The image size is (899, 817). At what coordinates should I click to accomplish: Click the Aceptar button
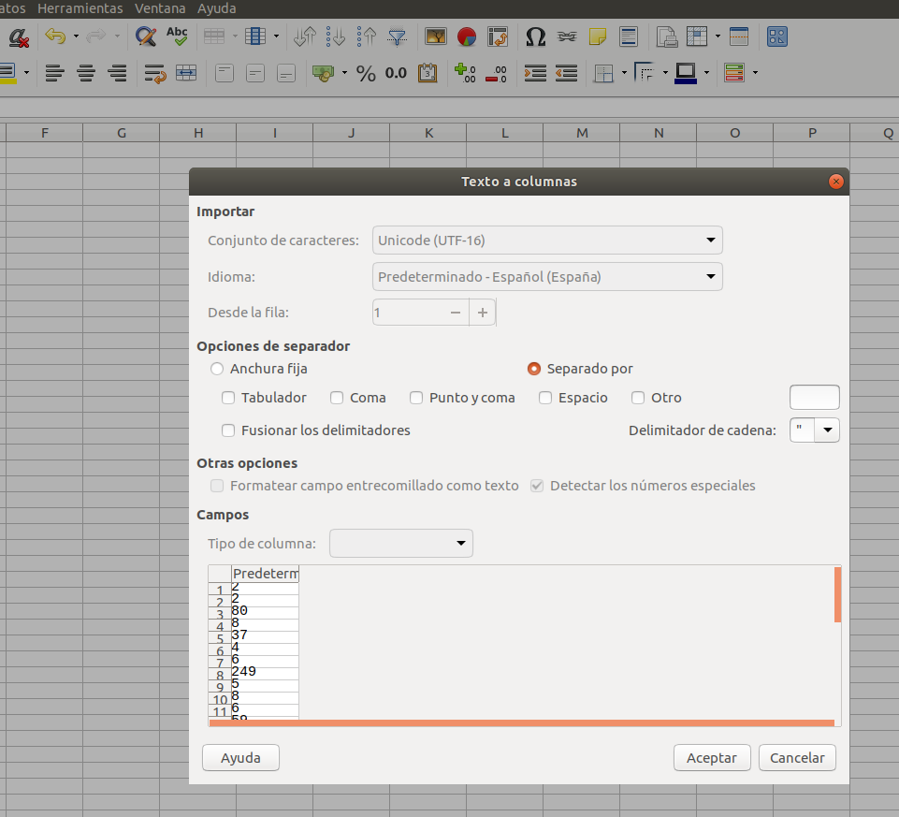(712, 758)
